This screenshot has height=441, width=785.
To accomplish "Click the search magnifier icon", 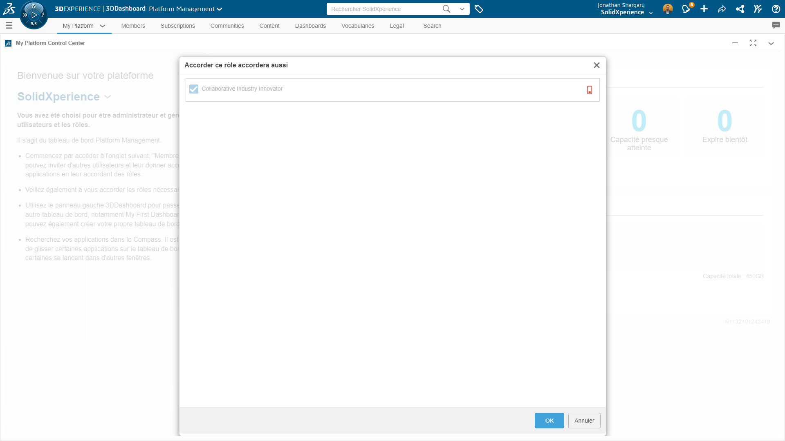I will tap(446, 9).
